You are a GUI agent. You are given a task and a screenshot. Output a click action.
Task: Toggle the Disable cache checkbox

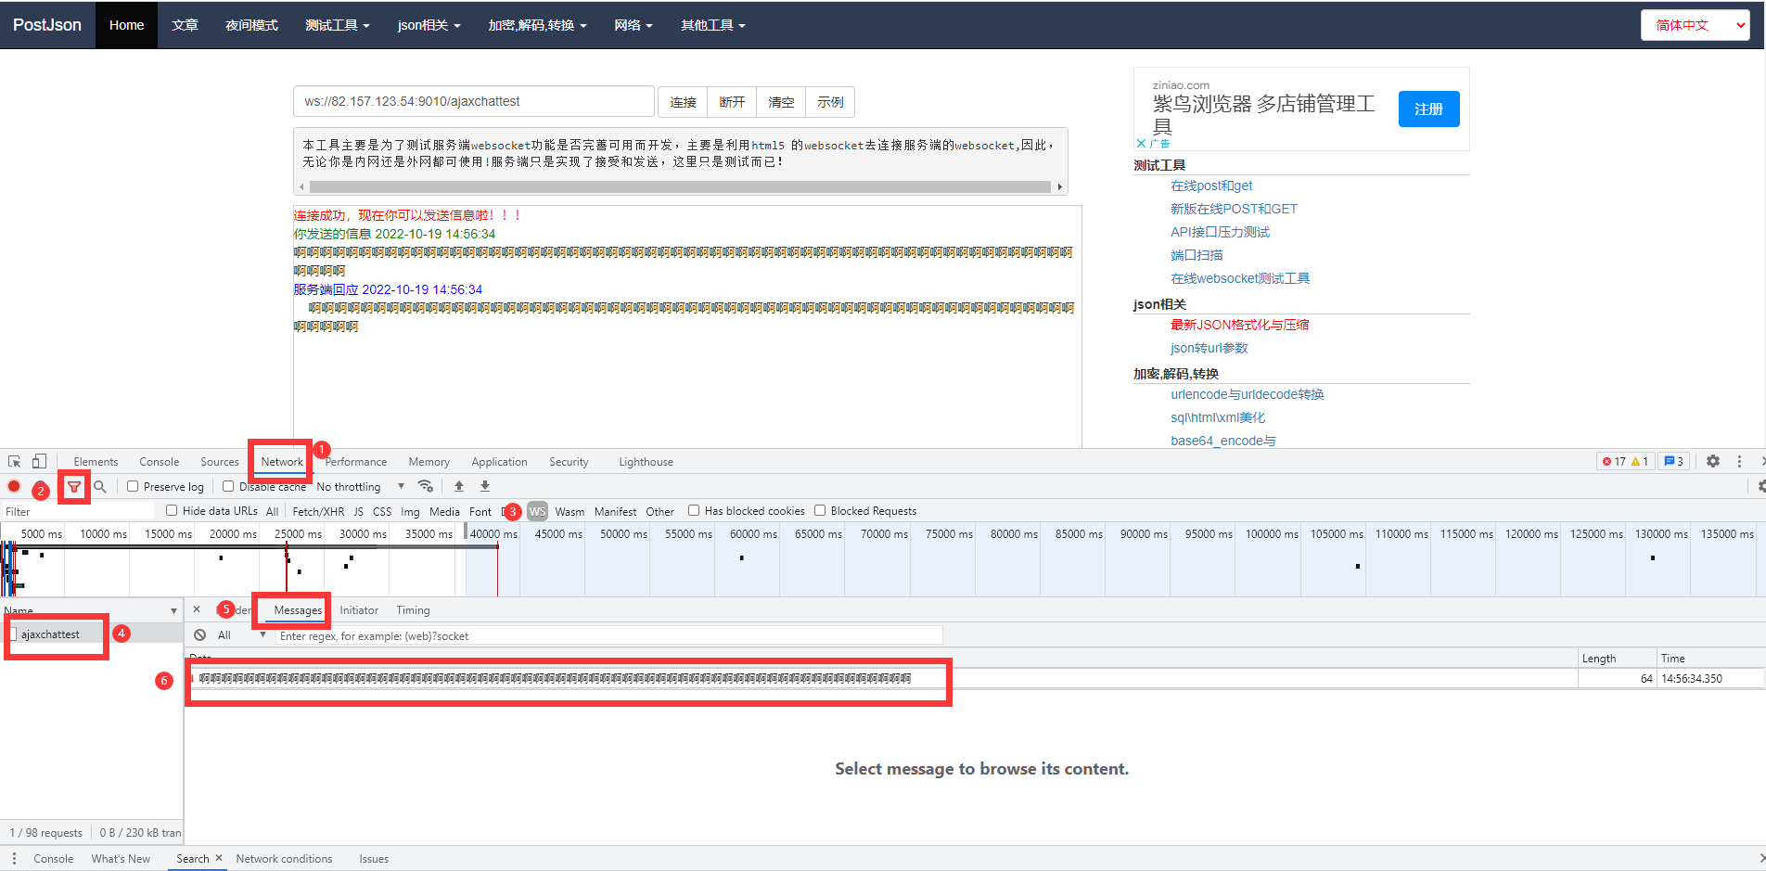(228, 486)
